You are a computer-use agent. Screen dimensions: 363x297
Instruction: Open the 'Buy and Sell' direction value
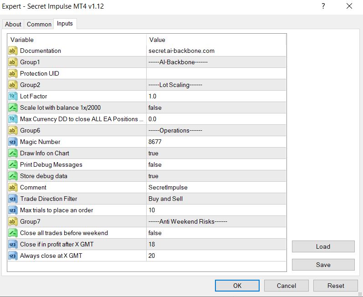point(216,199)
